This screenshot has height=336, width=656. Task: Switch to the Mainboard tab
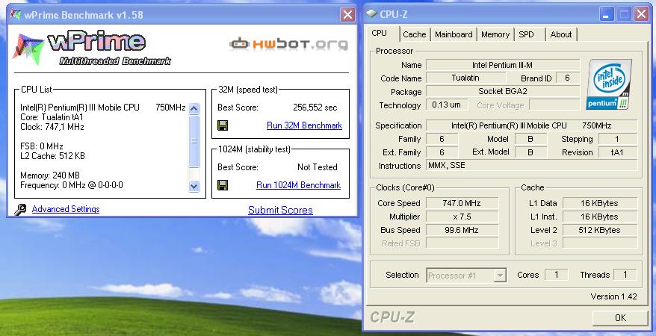tap(454, 34)
